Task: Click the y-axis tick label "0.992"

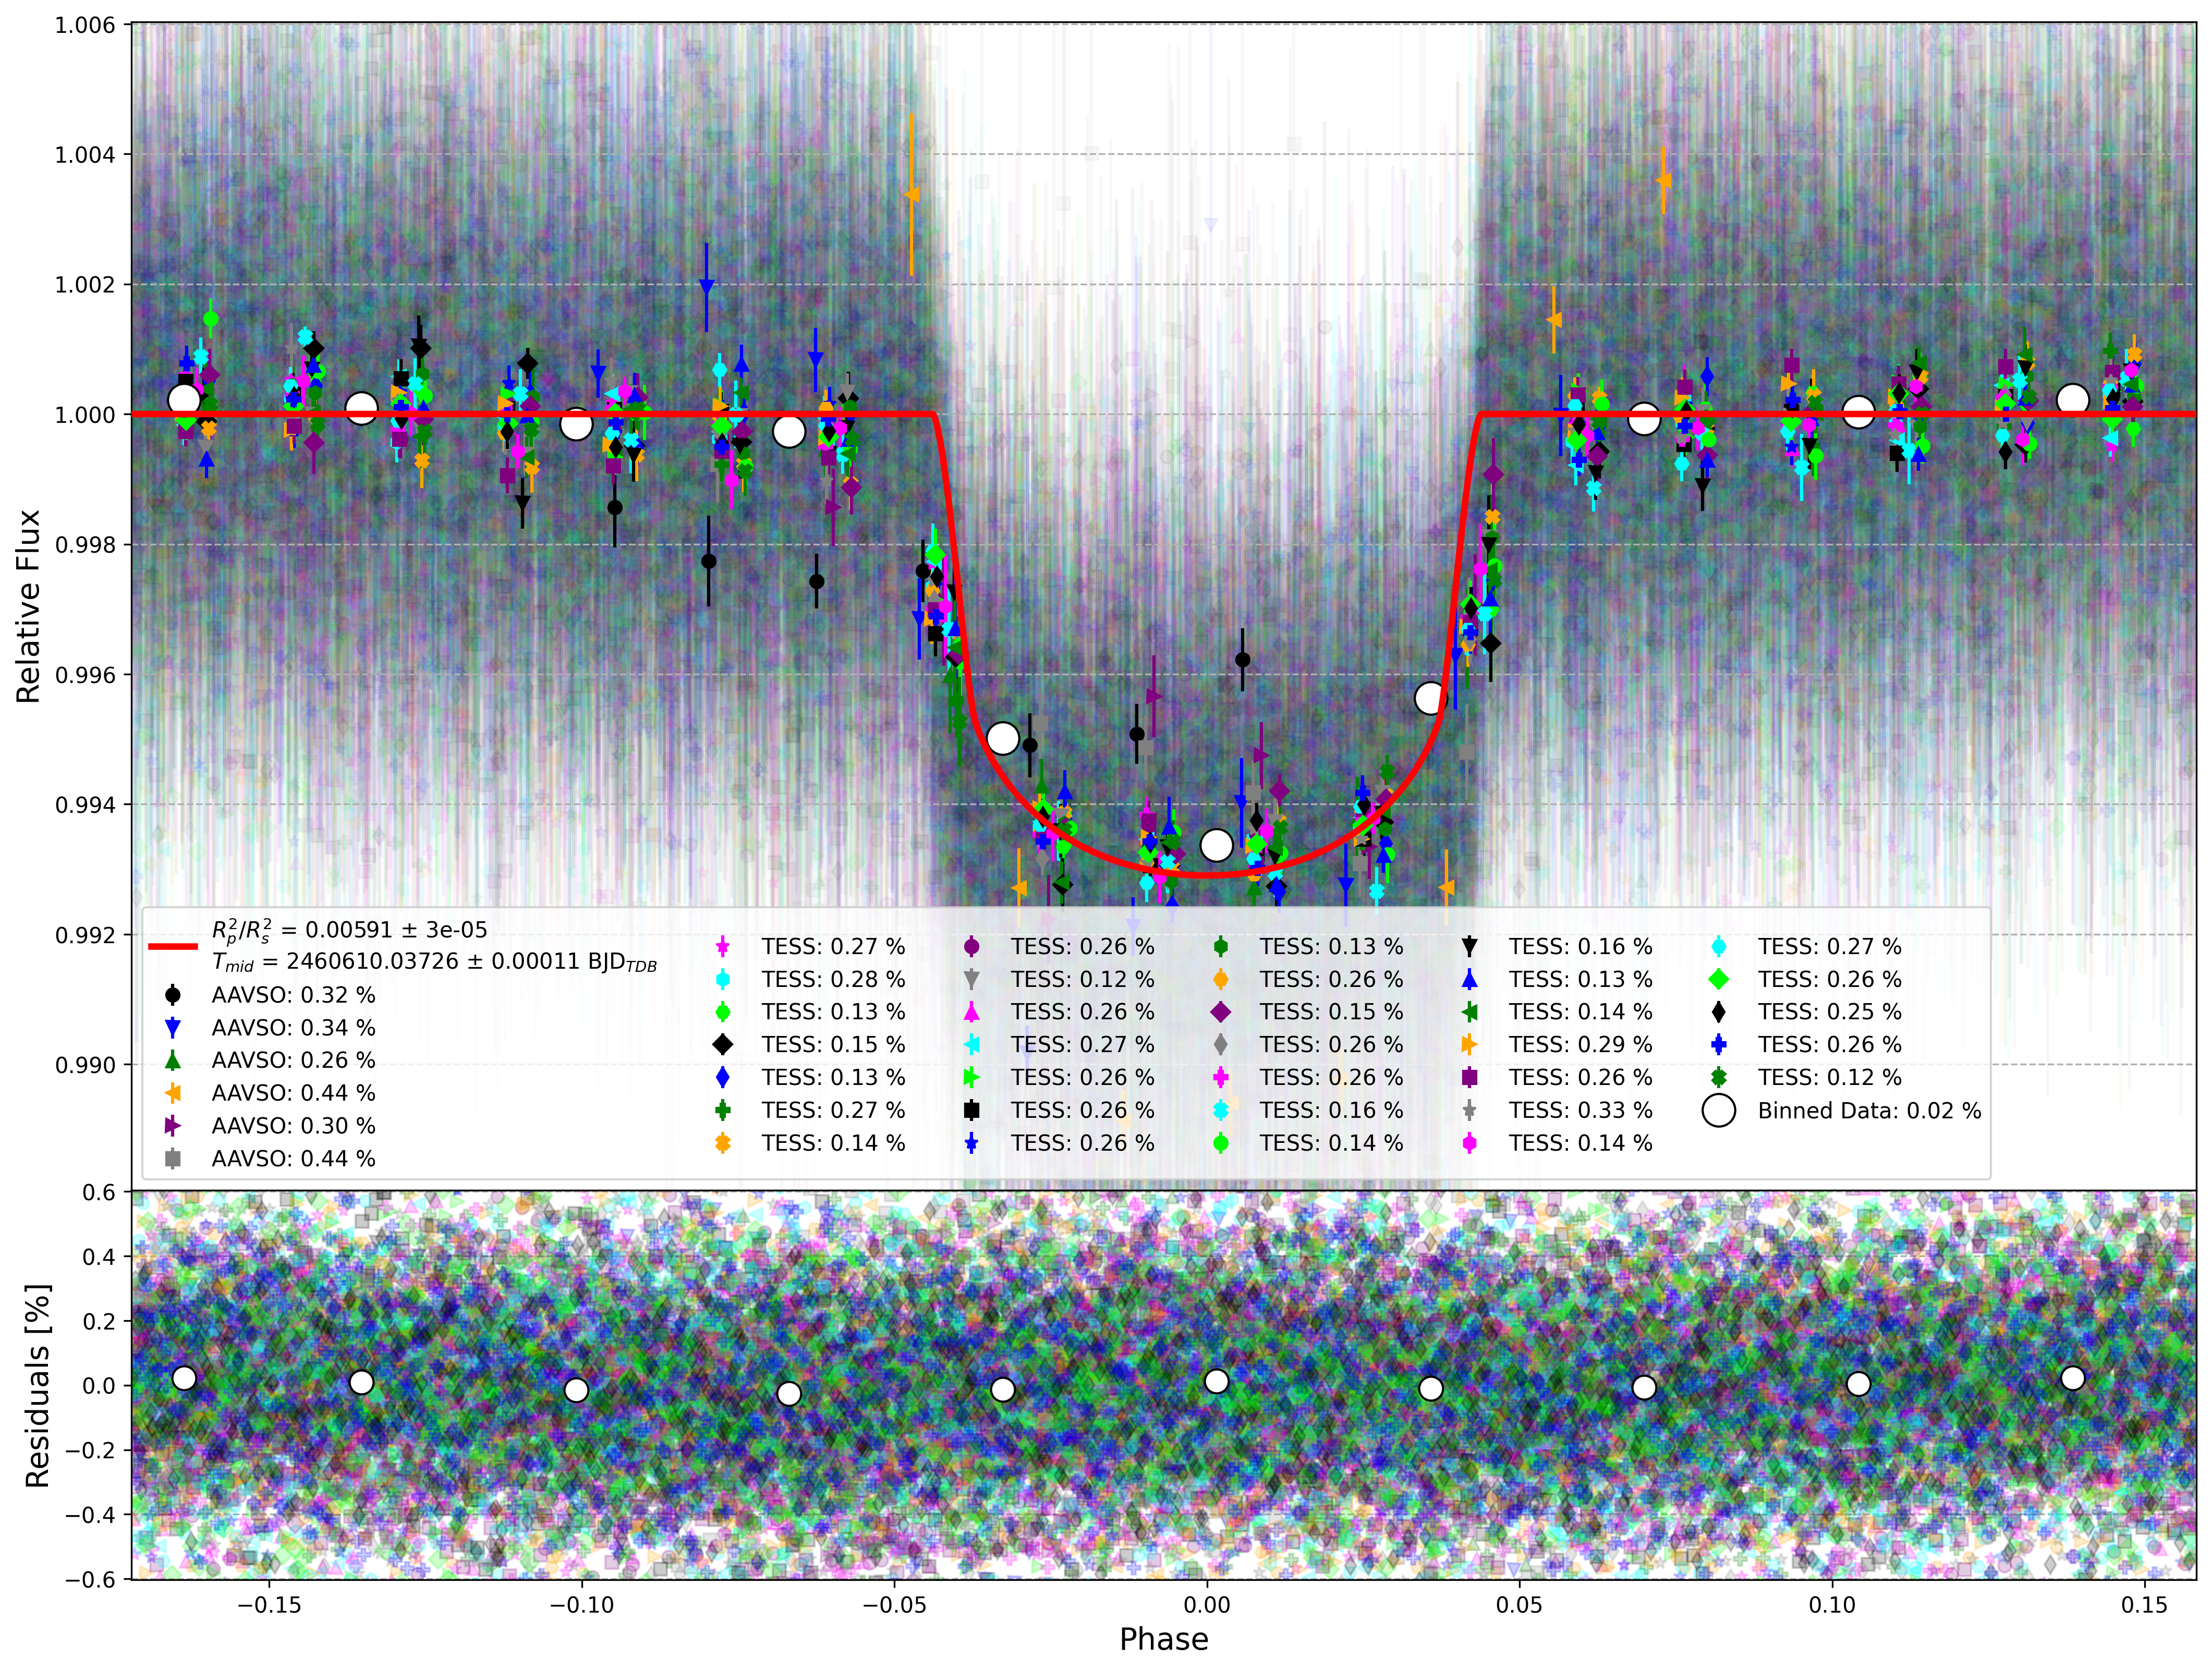Action: (x=85, y=935)
